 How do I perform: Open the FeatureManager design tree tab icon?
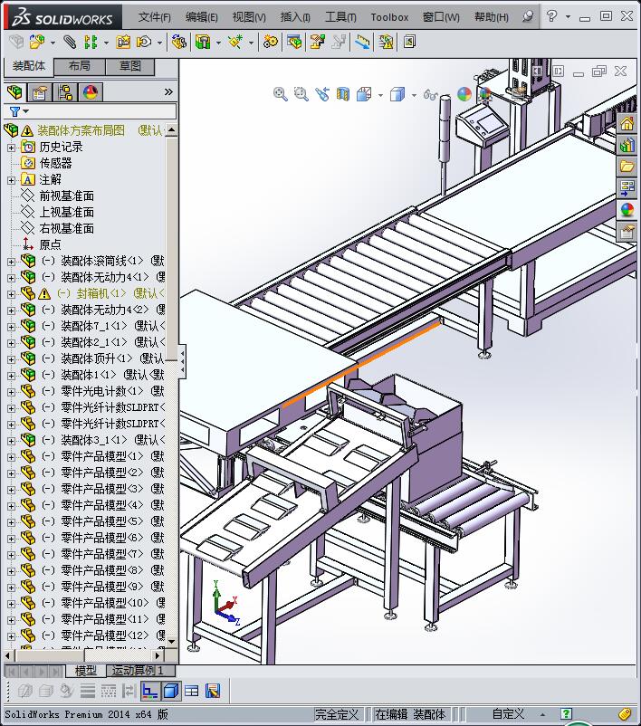[14, 92]
